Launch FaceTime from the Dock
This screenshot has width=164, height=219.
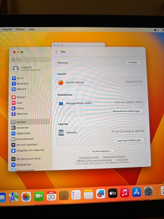coord(39,196)
